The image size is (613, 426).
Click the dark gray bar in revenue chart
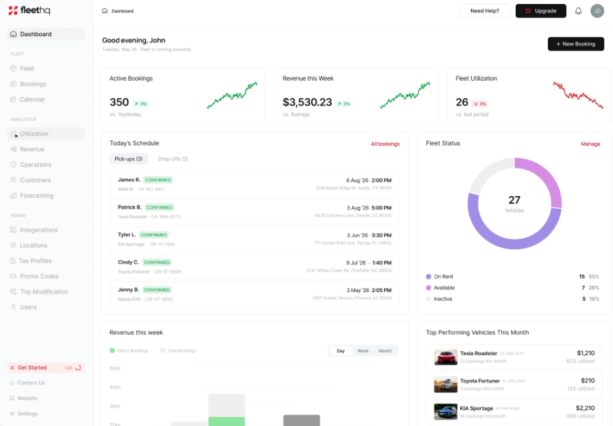301,420
